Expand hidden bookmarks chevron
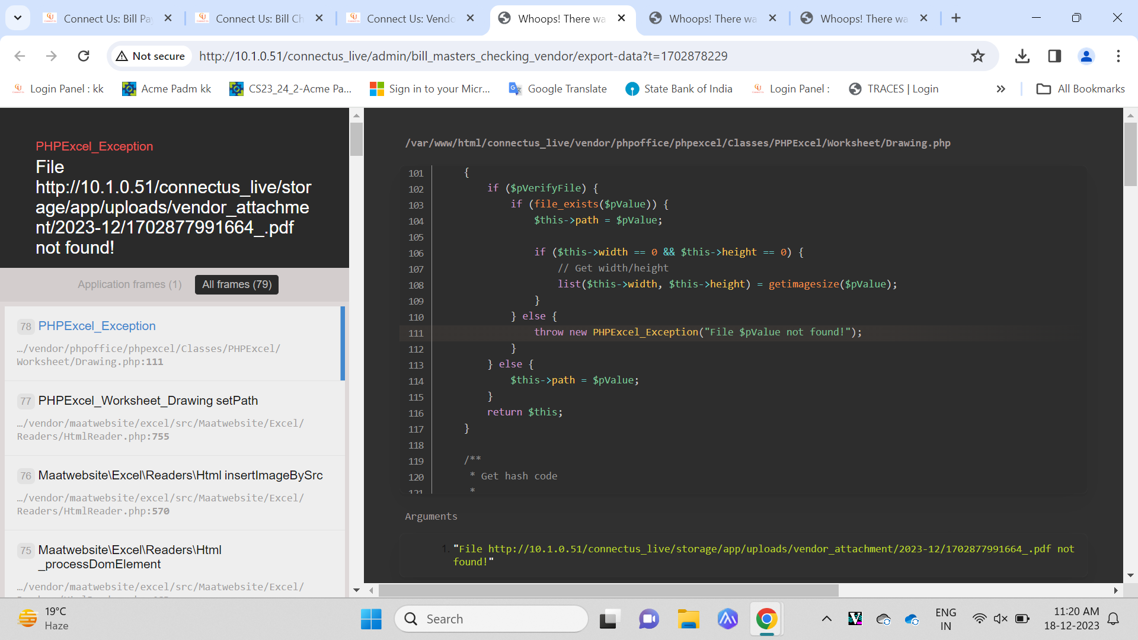The height and width of the screenshot is (640, 1138). pyautogui.click(x=1001, y=89)
